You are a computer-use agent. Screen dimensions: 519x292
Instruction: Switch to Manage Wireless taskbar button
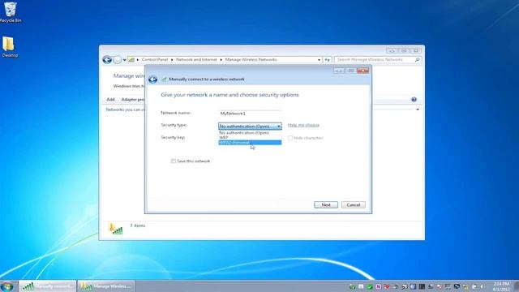(x=106, y=286)
